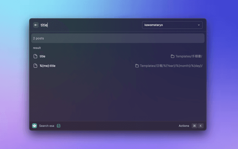Click the small icon right of Search esa
Image resolution: width=238 pixels, height=149 pixels.
point(59,126)
